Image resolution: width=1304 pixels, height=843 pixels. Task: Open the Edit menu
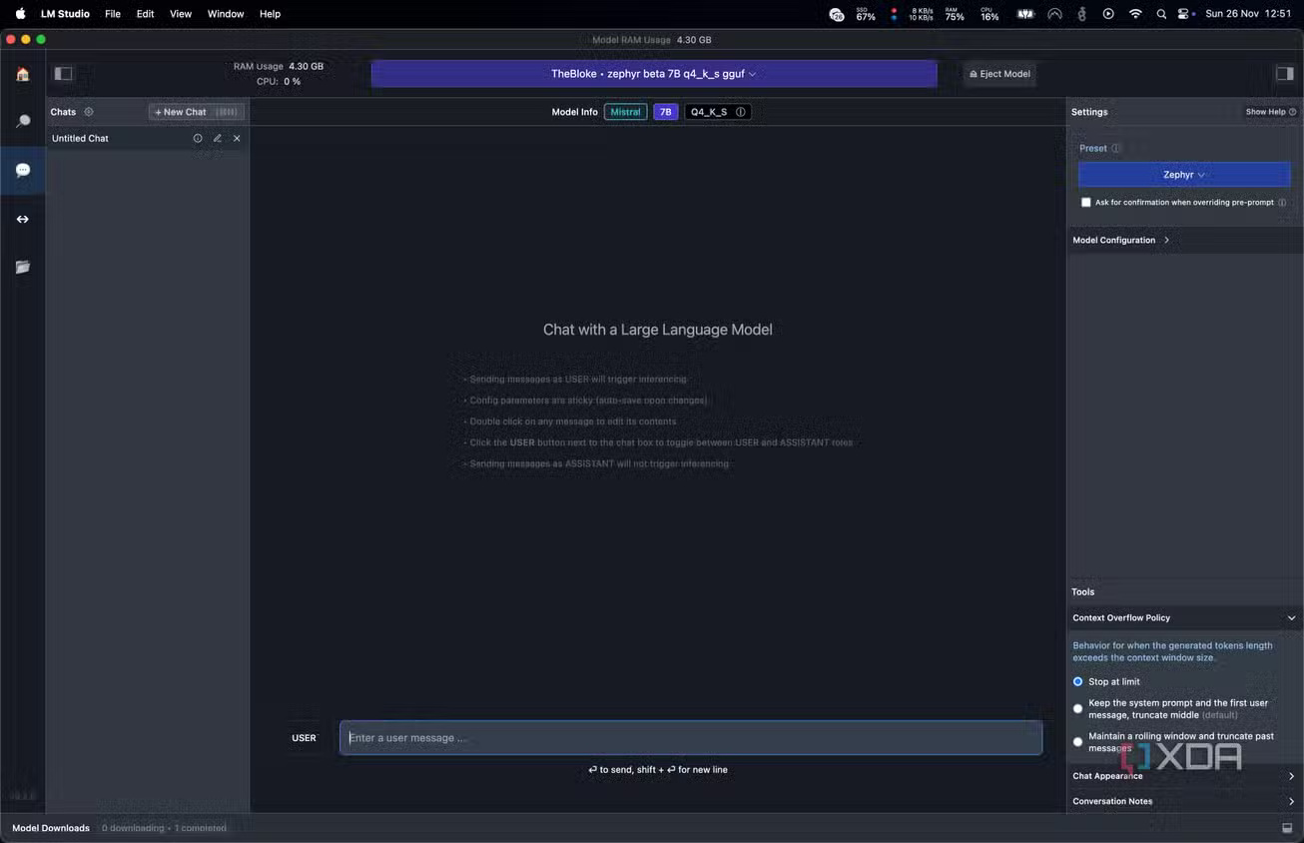pyautogui.click(x=145, y=14)
